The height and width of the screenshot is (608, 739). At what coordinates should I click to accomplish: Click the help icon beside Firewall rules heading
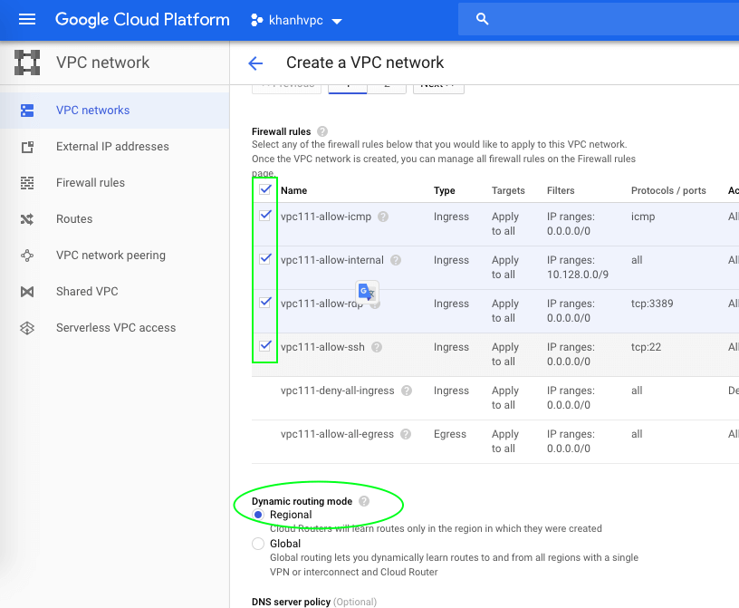(322, 131)
